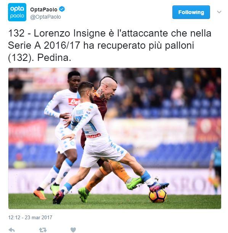228x233 pixels.
Task: Click the word "Pedina." ending the tweet
Action: [54, 57]
